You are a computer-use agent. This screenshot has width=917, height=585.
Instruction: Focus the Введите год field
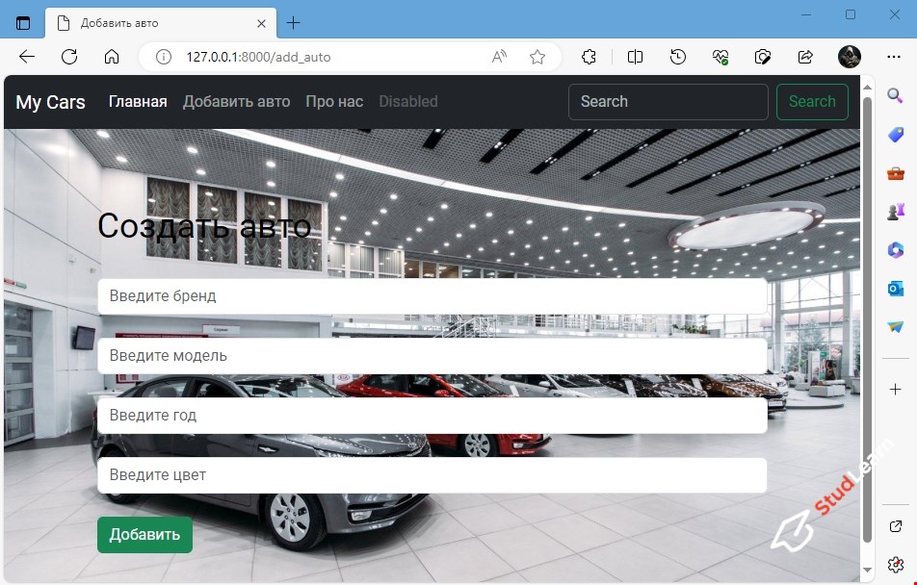click(432, 416)
